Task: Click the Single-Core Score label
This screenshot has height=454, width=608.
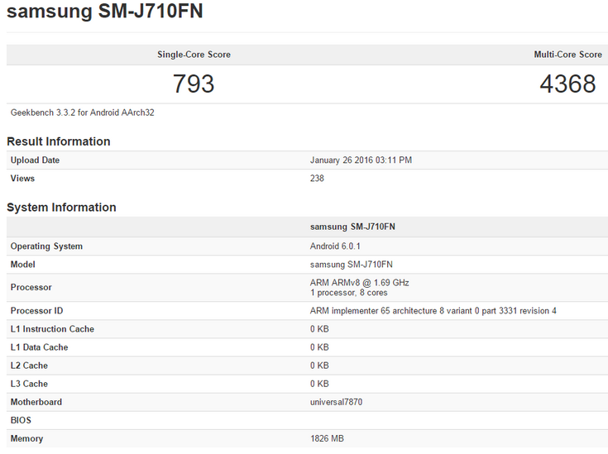Action: tap(194, 55)
